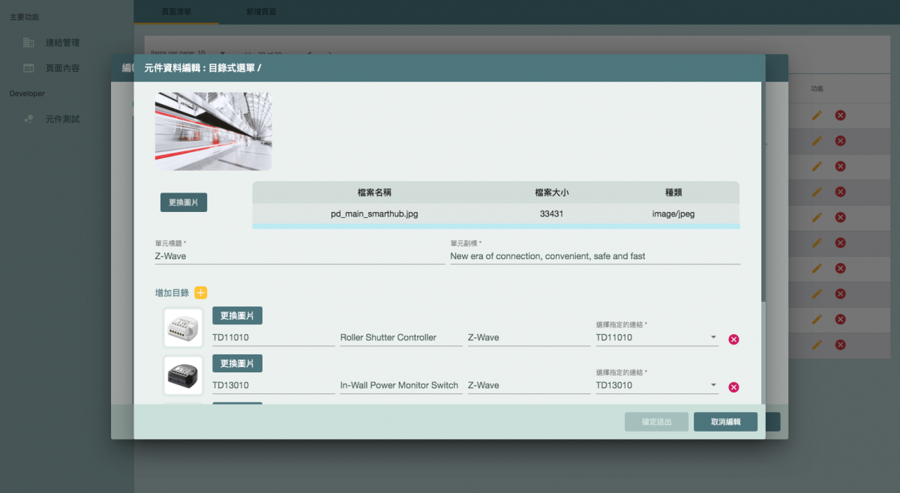The image size is (900, 493).
Task: Click the yellow plus icon beside 增加目錄
Action: tap(200, 293)
